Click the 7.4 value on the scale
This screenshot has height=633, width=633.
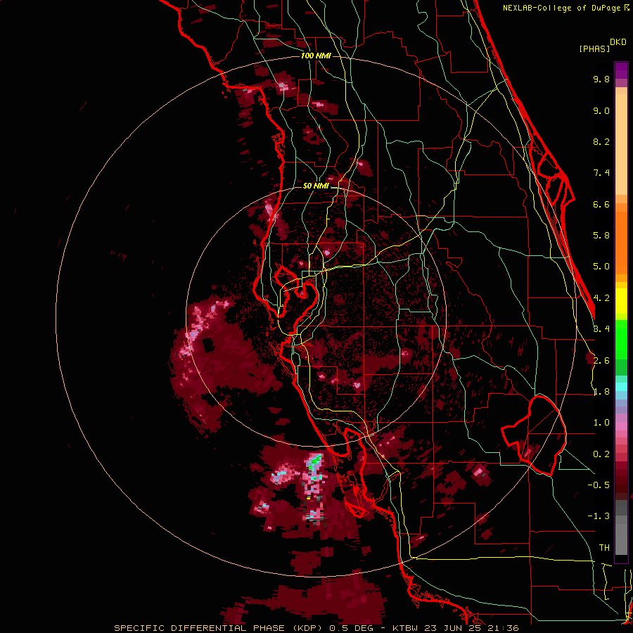pyautogui.click(x=601, y=173)
